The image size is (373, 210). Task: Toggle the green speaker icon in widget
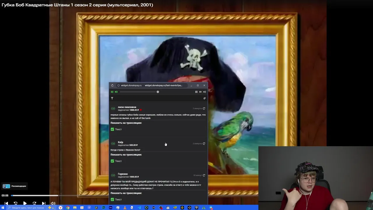click(x=116, y=92)
